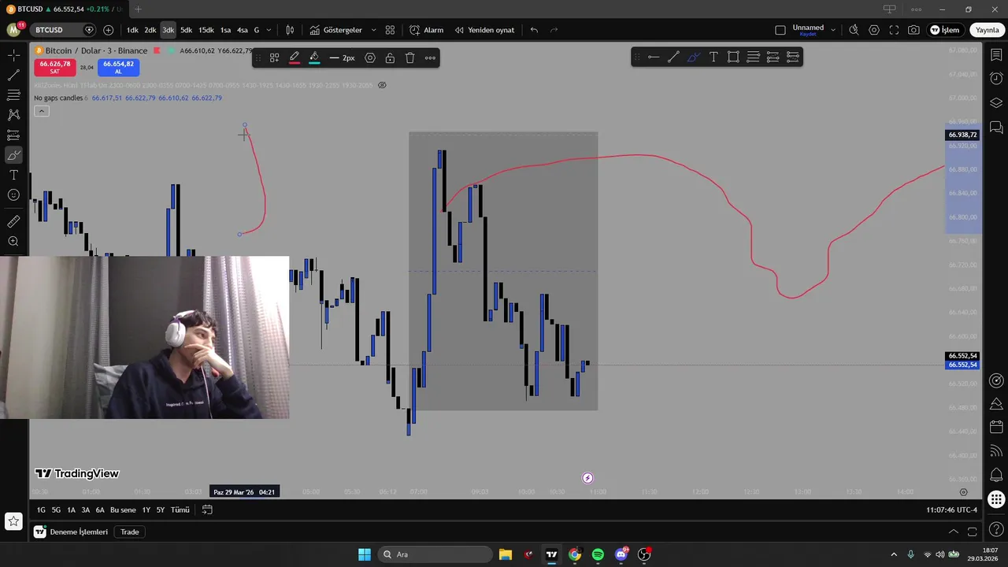Select the crosshair cursor tool
Viewport: 1008px width, 567px height.
(13, 55)
